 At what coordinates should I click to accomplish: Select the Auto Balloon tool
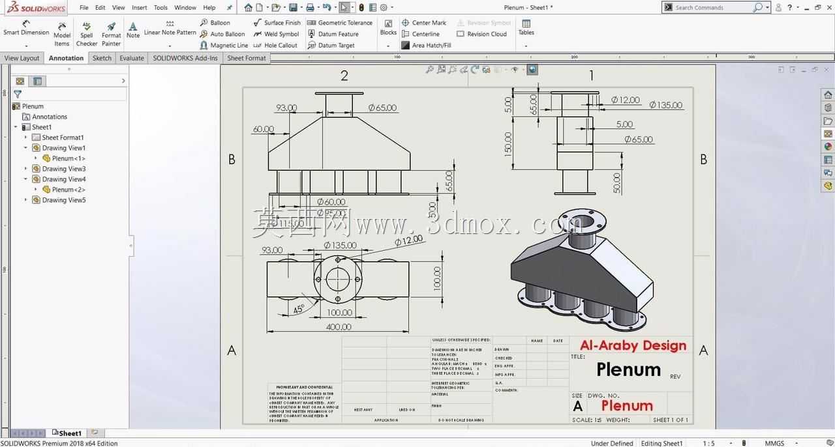pyautogui.click(x=222, y=34)
